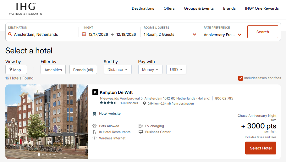Click the 0.54 km from destination text

pos(171,104)
